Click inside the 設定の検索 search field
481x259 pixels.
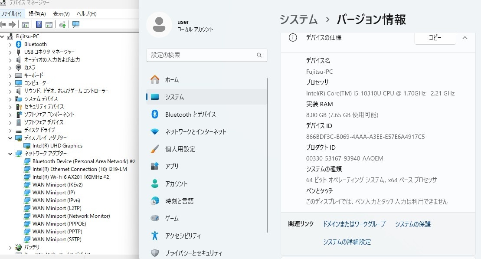206,55
